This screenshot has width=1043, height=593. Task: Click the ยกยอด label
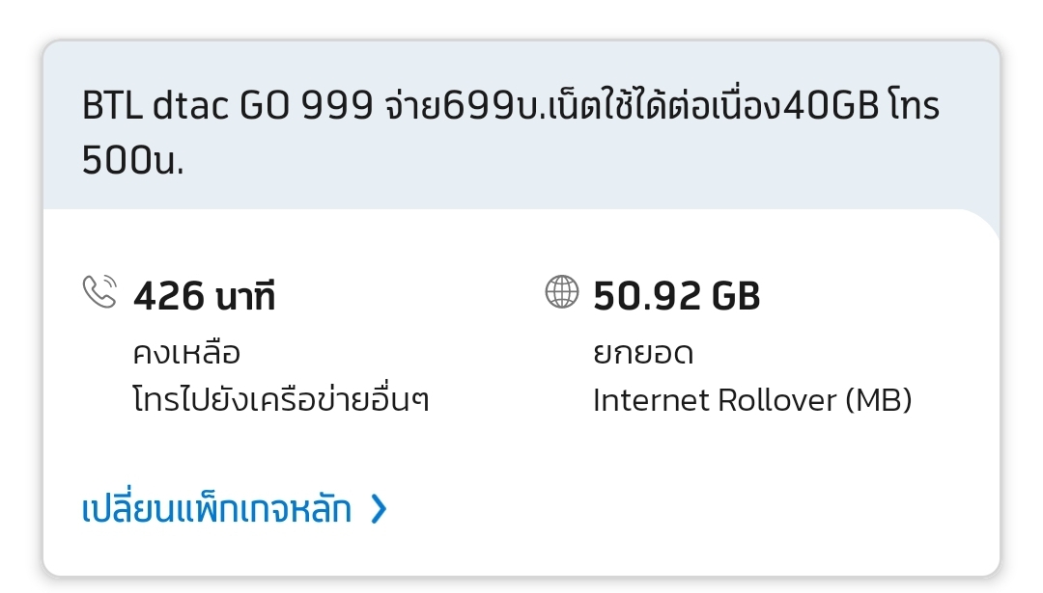click(643, 353)
